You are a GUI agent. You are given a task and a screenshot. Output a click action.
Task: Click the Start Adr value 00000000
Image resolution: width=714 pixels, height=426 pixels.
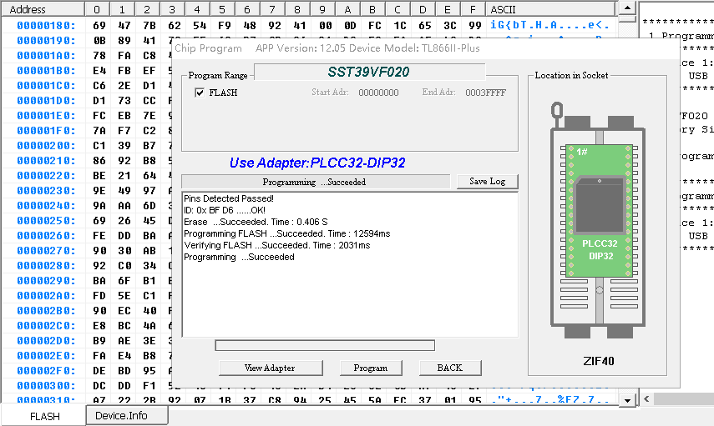pos(378,93)
